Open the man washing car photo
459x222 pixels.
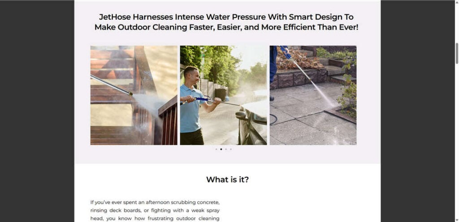(x=223, y=95)
